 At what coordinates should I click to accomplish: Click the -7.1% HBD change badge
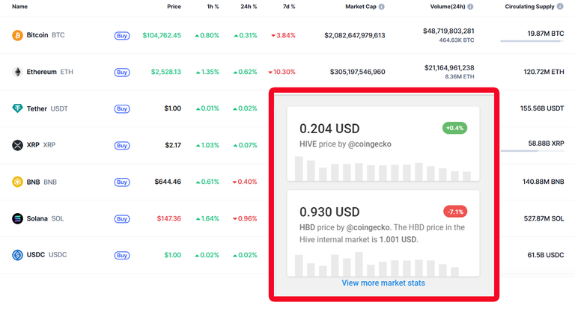click(x=455, y=212)
